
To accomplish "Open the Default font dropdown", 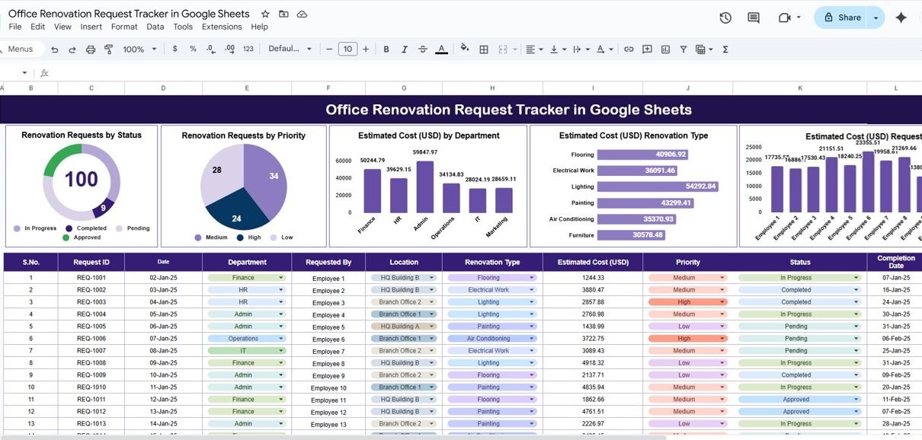I will point(290,49).
